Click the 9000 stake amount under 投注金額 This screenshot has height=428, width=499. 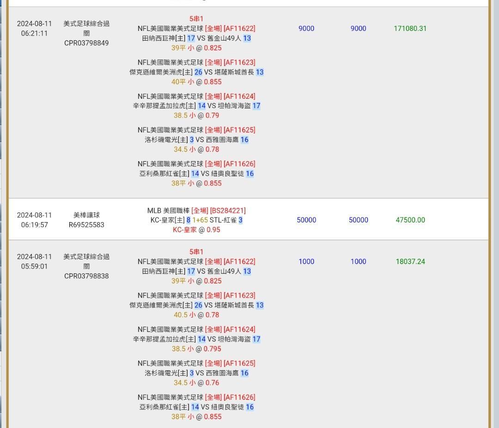click(306, 28)
